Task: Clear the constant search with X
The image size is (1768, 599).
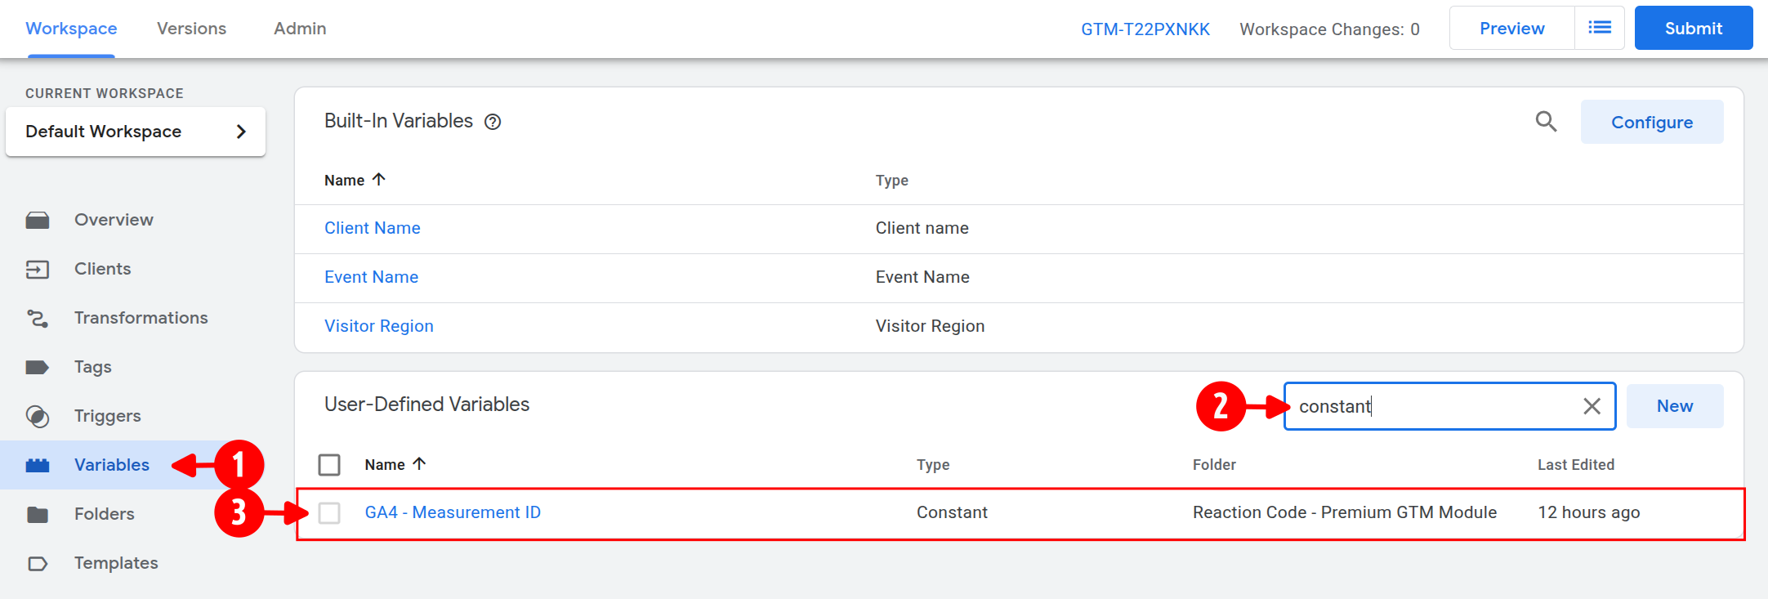Action: [1592, 406]
